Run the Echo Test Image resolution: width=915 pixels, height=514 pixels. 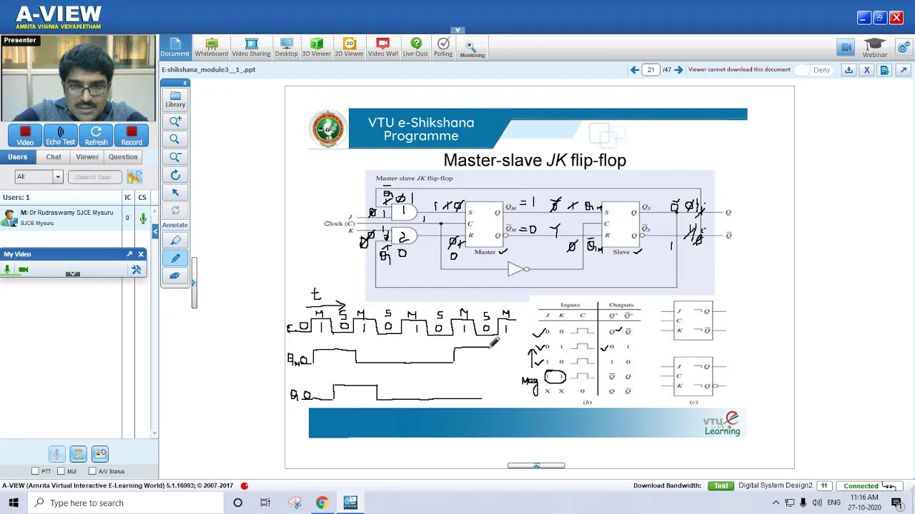click(x=60, y=136)
